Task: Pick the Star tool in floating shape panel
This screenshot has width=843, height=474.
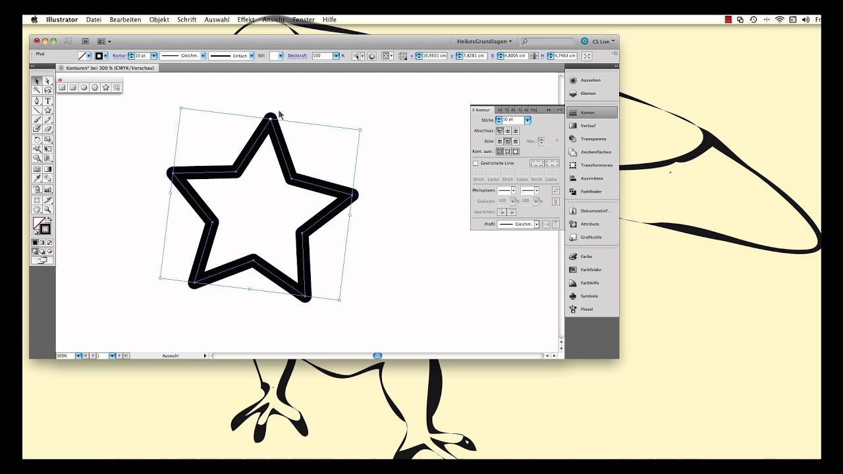Action: (105, 88)
